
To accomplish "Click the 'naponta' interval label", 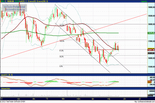I will click(144, 1).
